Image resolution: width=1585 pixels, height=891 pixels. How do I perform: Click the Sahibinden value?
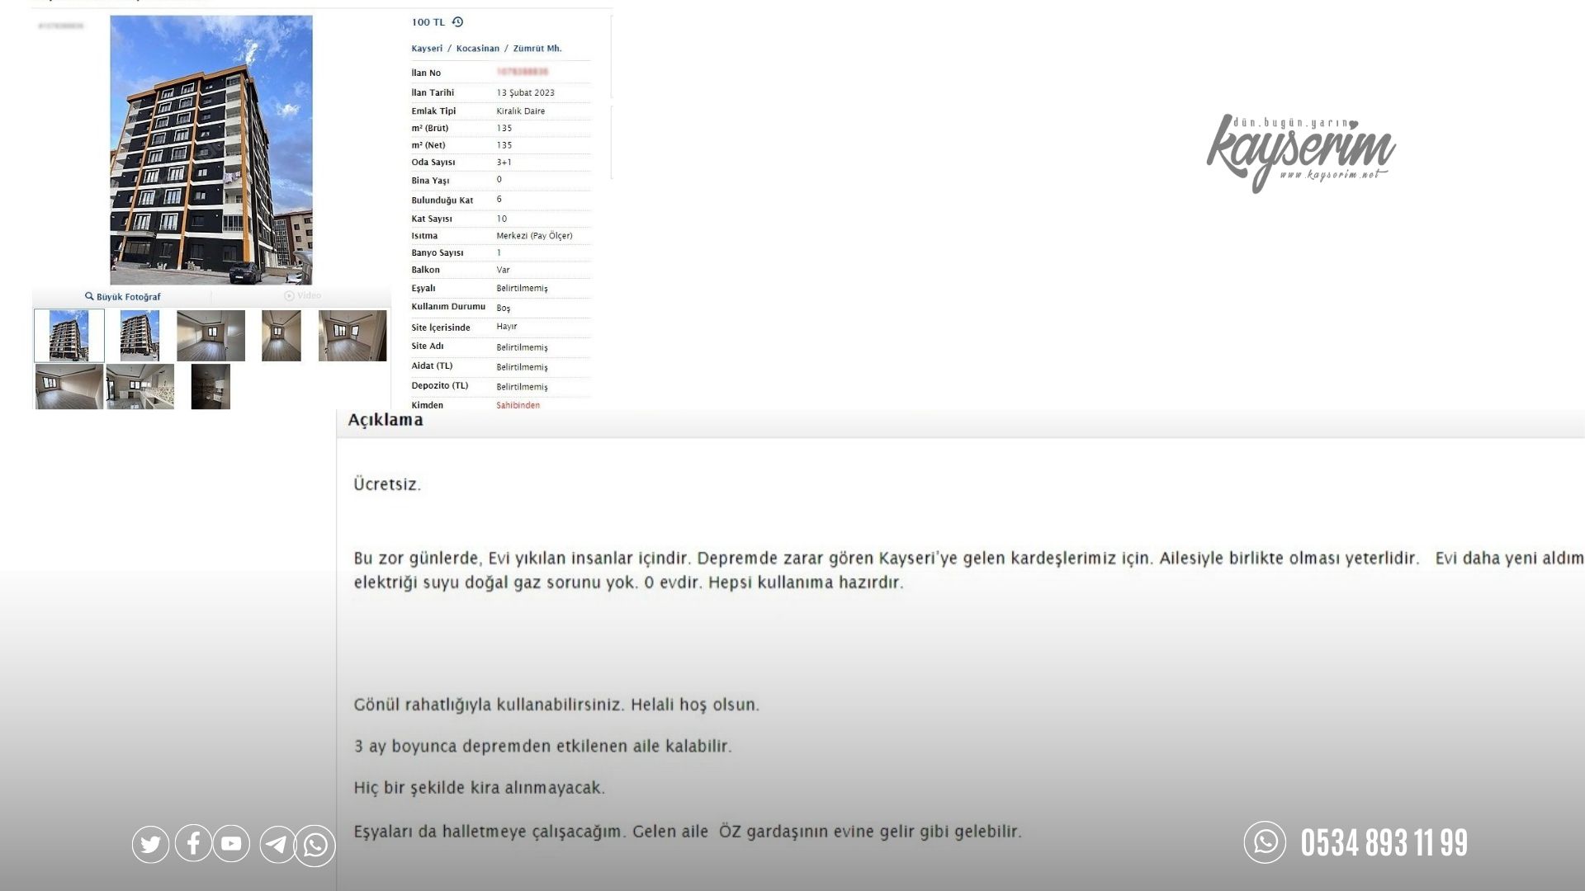[518, 406]
